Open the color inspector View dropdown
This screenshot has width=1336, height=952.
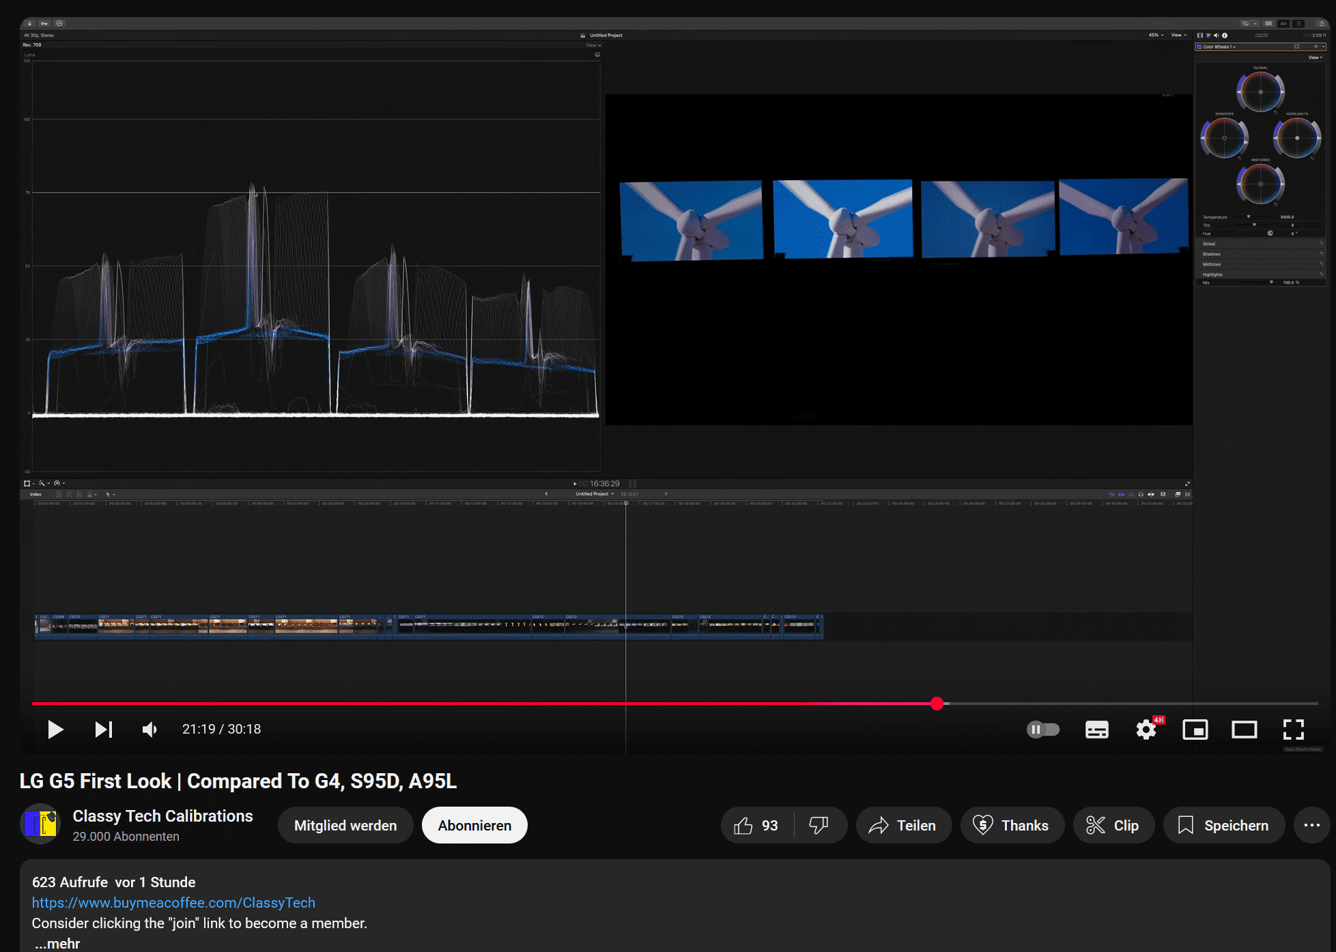pos(1316,57)
